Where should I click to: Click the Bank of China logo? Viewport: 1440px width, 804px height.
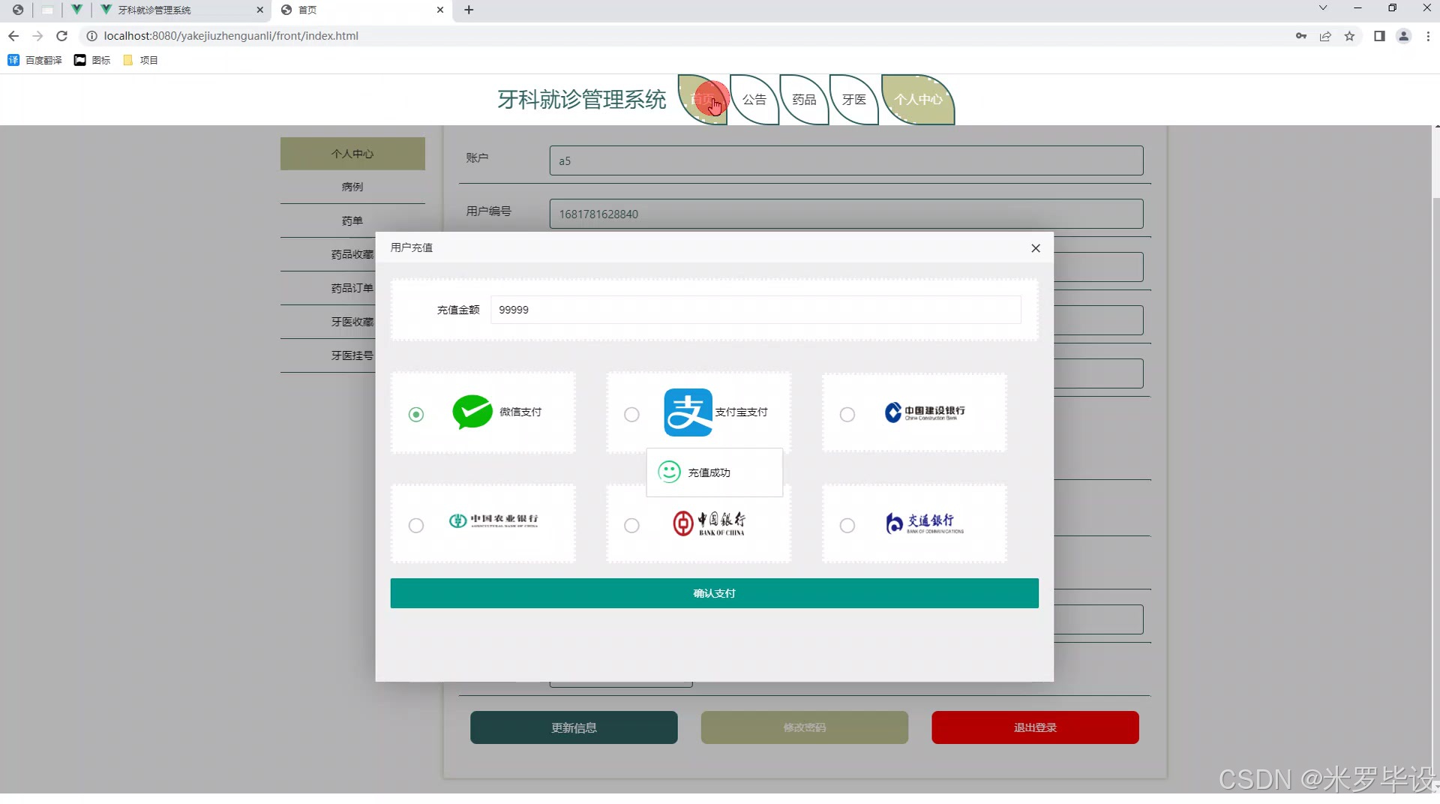click(709, 523)
